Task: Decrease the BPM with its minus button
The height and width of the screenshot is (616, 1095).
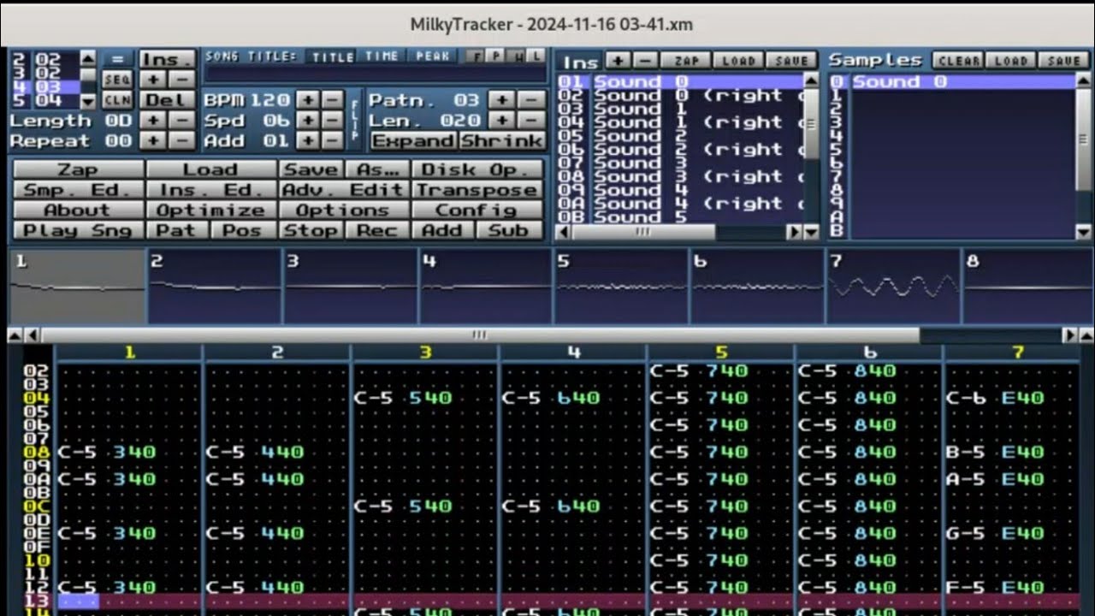Action: [332, 100]
